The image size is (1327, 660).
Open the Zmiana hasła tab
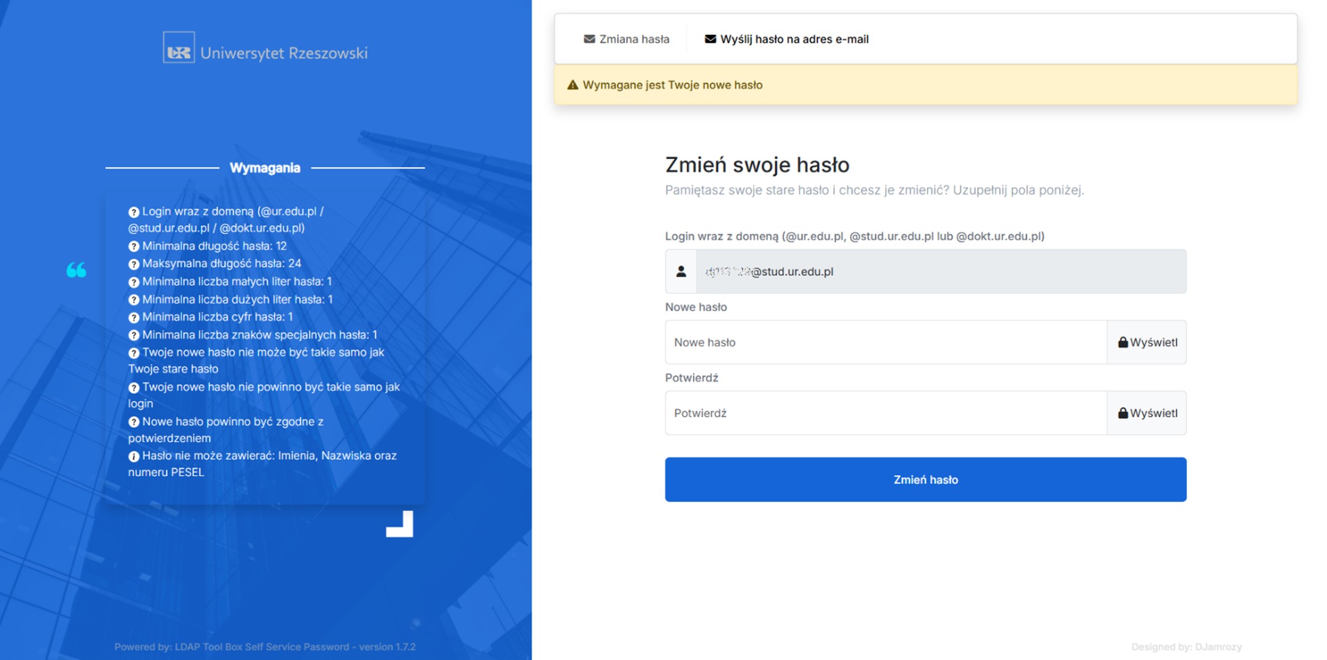click(626, 39)
